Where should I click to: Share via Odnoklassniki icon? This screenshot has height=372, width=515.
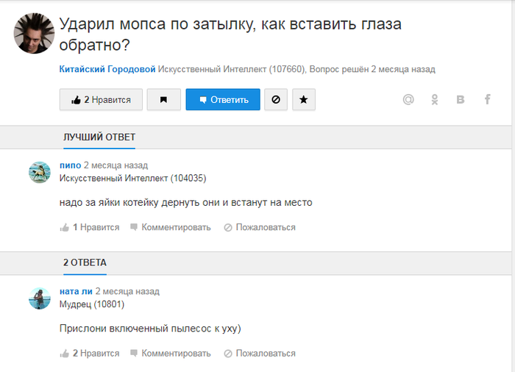click(x=435, y=100)
